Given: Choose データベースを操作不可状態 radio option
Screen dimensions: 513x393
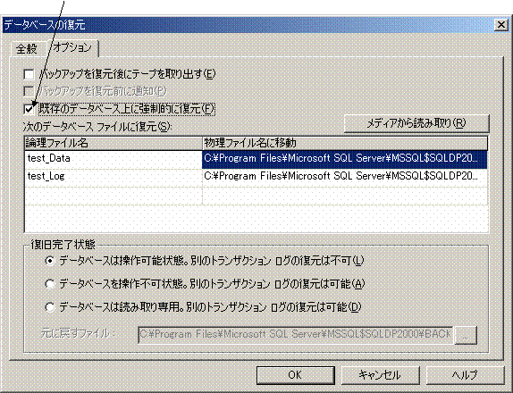Looking at the screenshot, I should pyautogui.click(x=50, y=284).
